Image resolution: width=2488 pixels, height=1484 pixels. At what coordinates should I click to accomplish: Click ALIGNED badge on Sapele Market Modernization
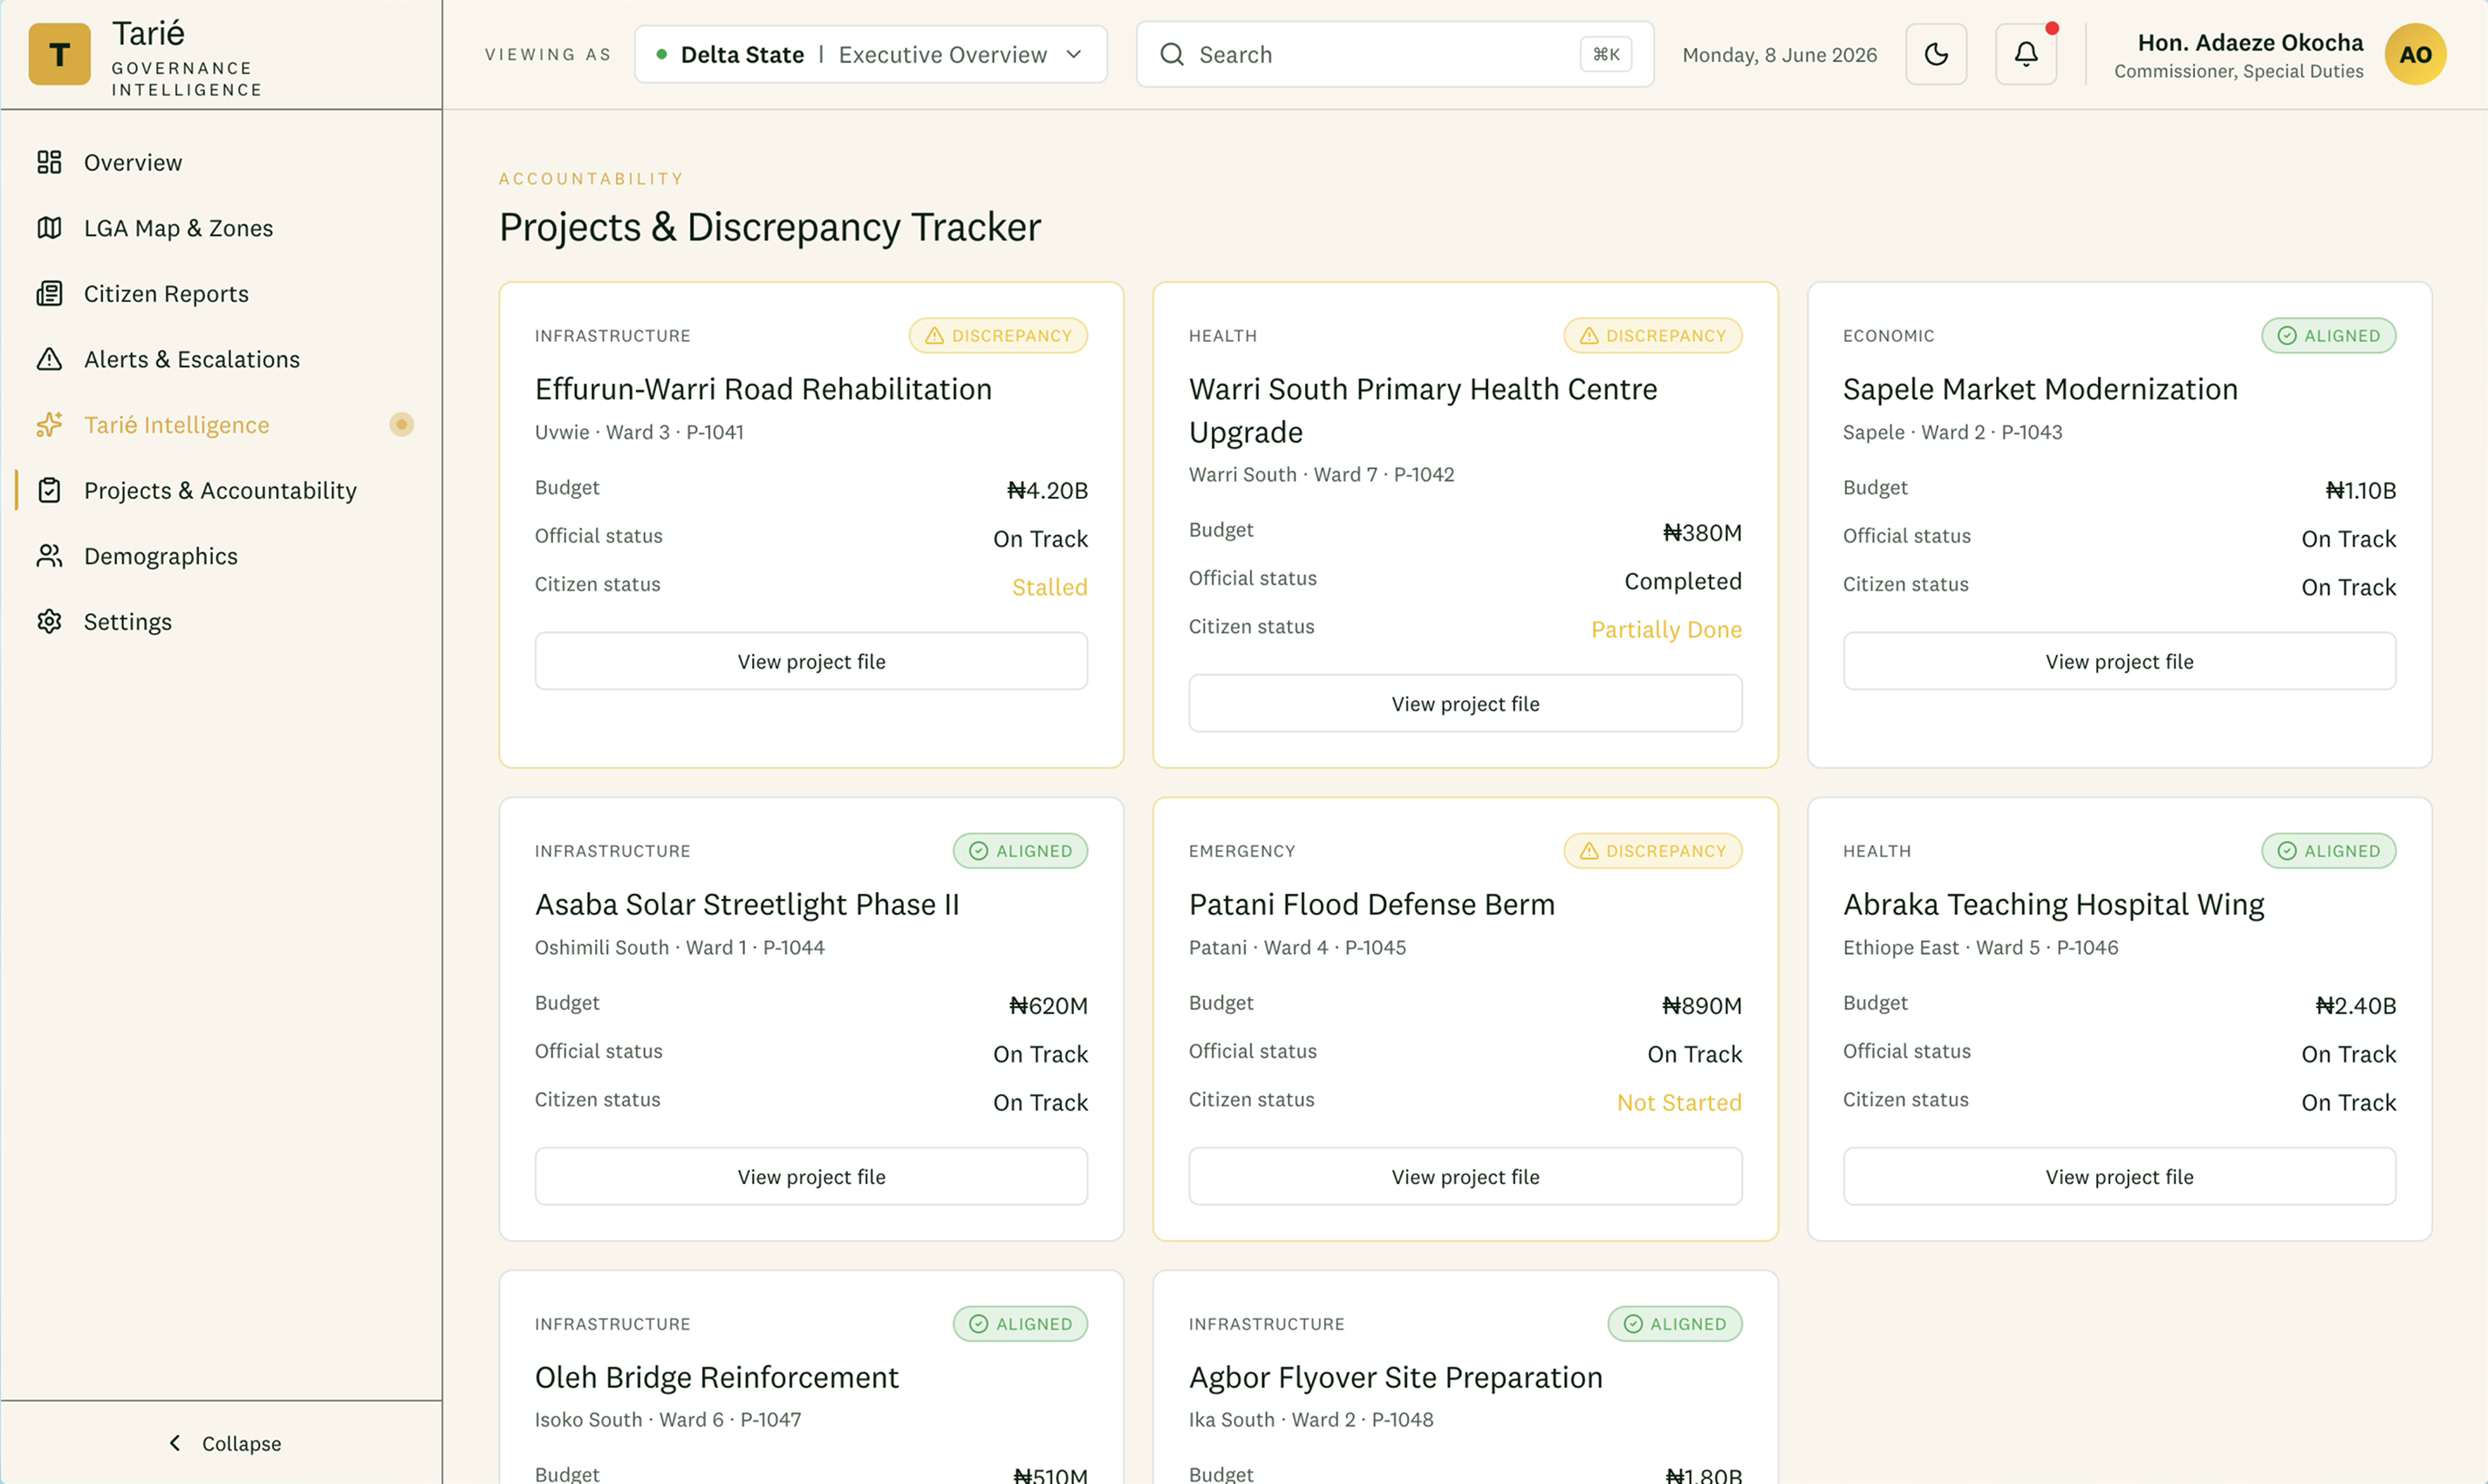(x=2329, y=336)
